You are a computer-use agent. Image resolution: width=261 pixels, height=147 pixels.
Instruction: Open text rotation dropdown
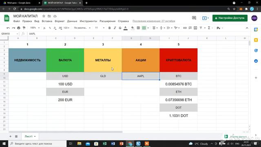(177, 28)
